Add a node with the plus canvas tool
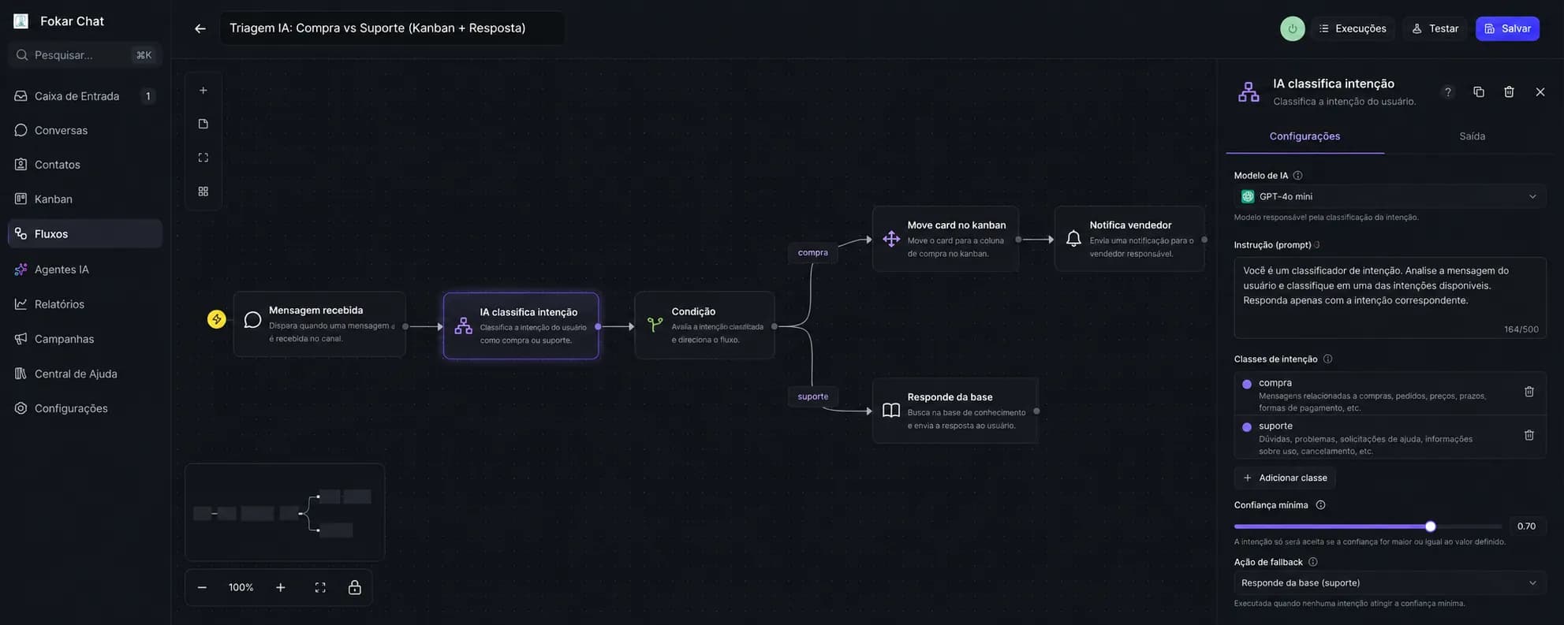Screen dimensions: 1564x625 (203, 91)
